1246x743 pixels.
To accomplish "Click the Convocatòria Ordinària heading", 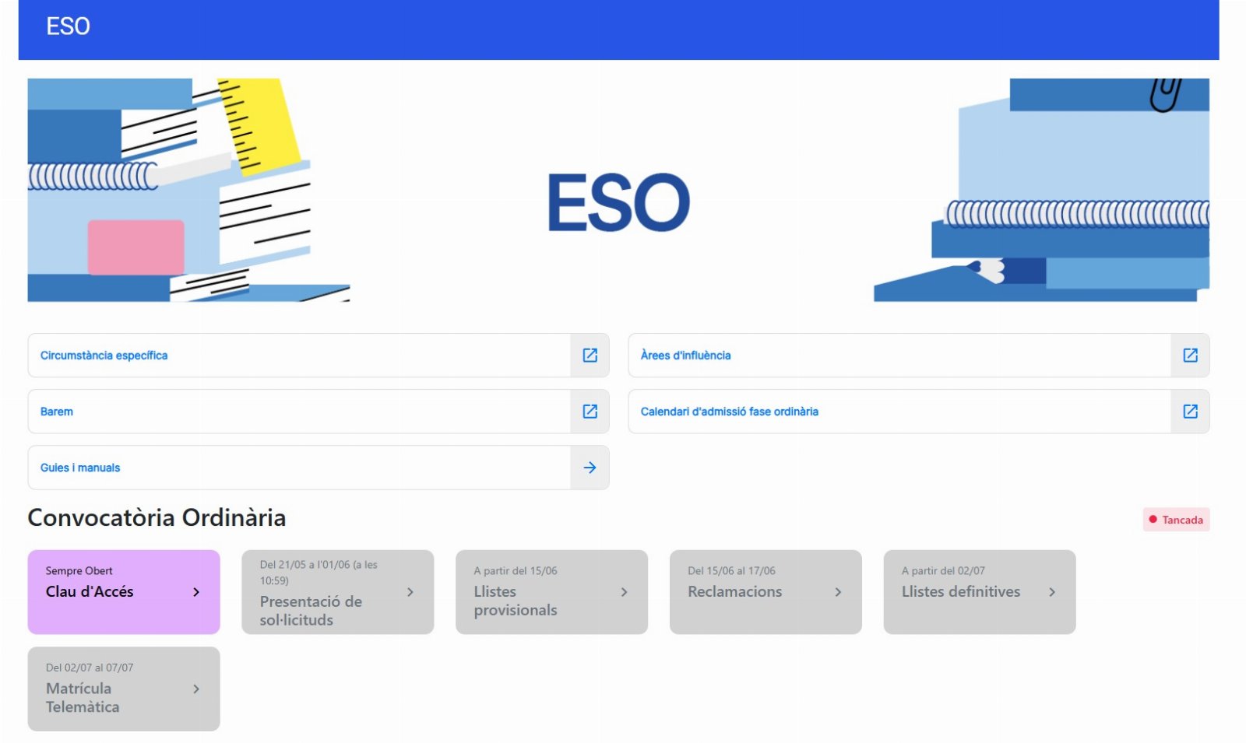I will coord(157,517).
